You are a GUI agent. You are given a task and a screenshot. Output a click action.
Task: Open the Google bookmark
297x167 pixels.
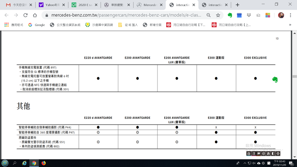coord(37,25)
